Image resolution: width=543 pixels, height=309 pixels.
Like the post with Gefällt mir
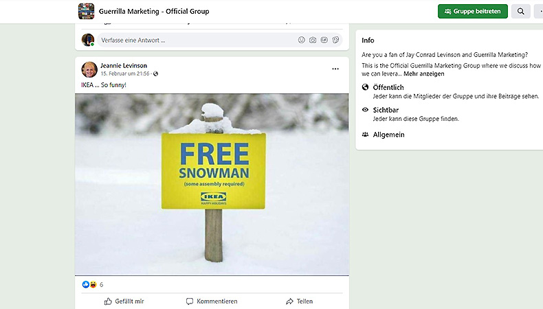pos(124,301)
